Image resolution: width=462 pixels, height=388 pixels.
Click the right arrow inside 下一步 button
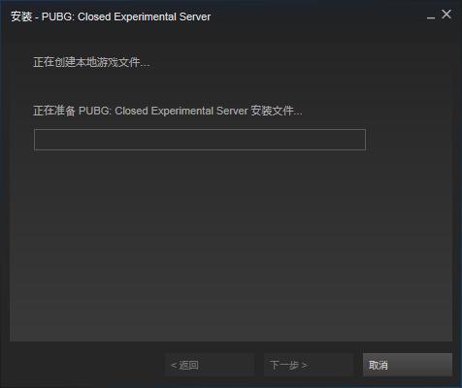click(x=304, y=366)
